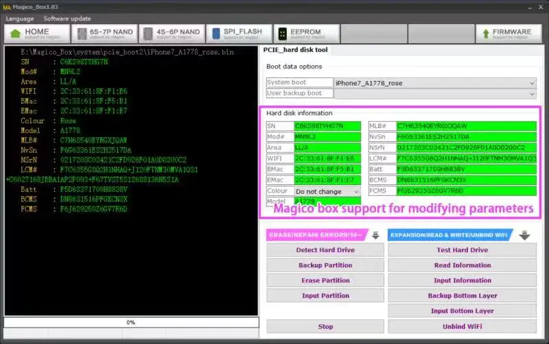This screenshot has height=344, width=549.
Task: Close the Magico Box window
Action: coord(541,7)
